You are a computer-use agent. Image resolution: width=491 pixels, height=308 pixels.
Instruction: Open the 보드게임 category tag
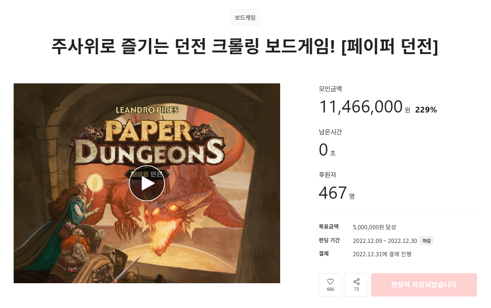point(245,18)
